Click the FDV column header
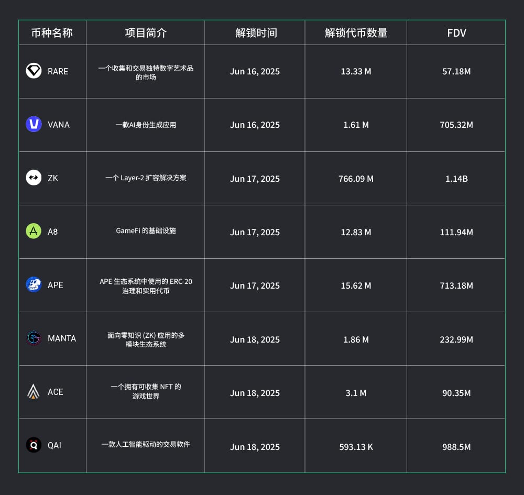 456,34
